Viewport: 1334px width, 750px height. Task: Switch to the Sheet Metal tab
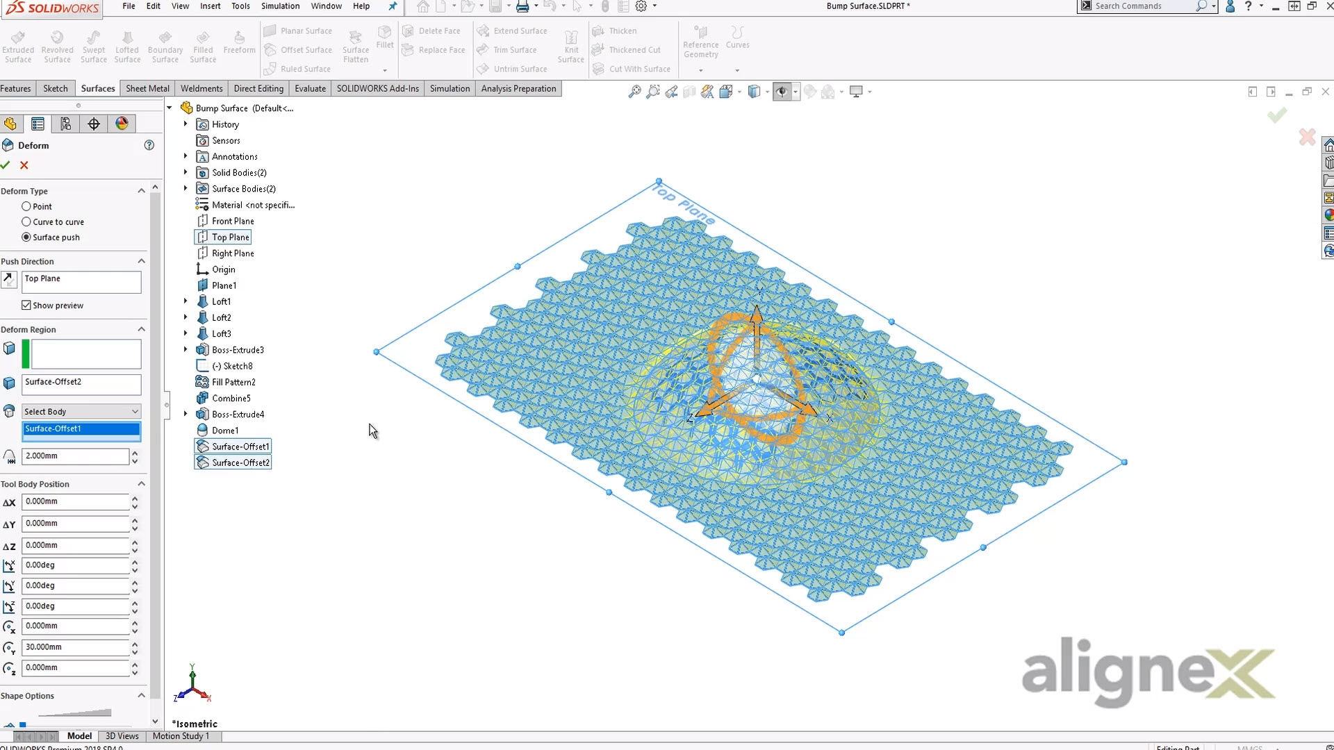pyautogui.click(x=147, y=88)
